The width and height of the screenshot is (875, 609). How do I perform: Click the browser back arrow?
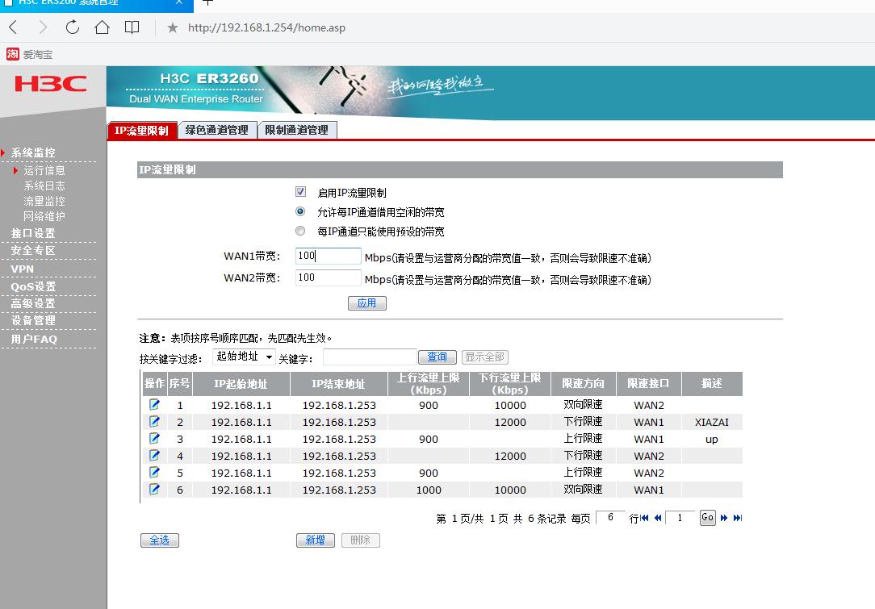(14, 27)
